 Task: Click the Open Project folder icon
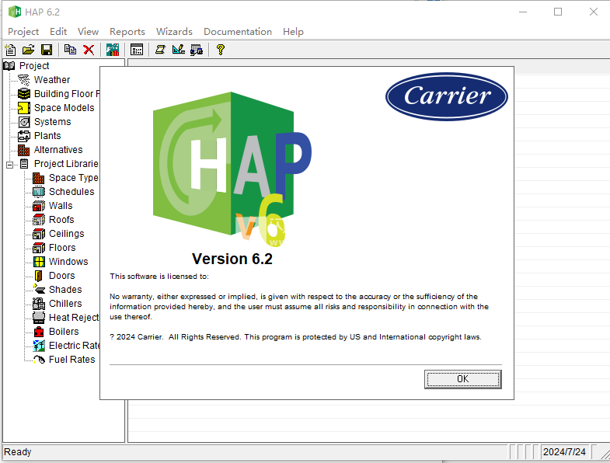[x=29, y=50]
